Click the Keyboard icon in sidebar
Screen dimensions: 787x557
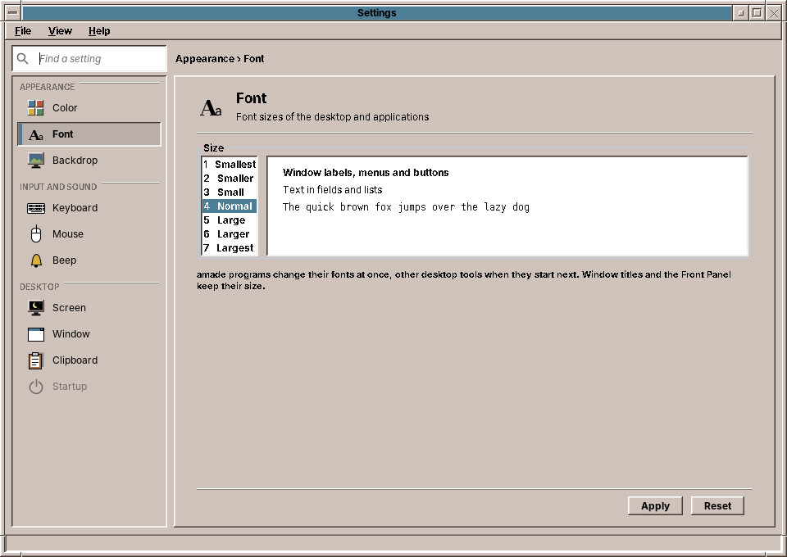(35, 208)
